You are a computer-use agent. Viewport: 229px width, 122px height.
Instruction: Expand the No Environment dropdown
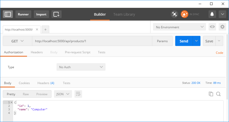[x=179, y=27]
